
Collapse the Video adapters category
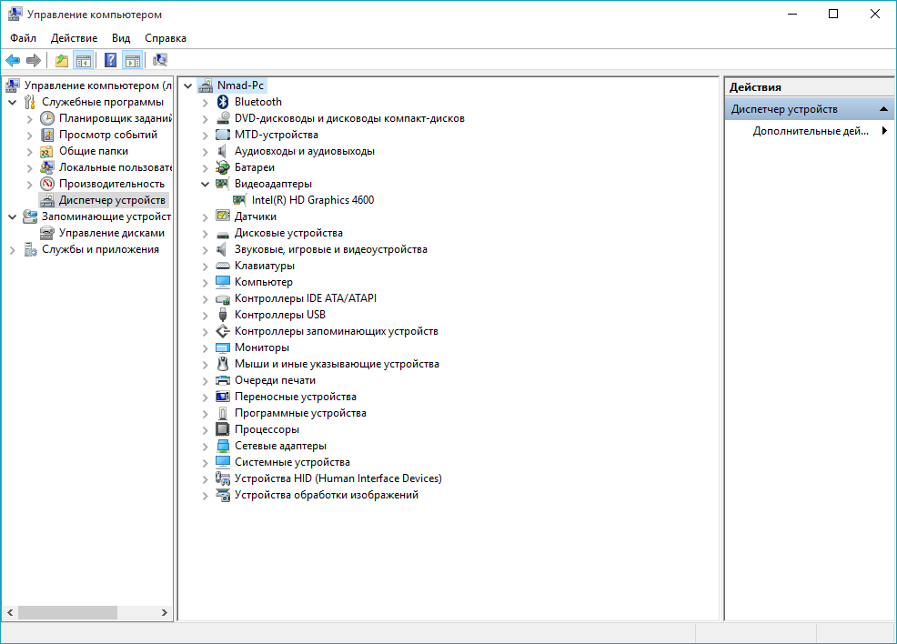coord(205,184)
